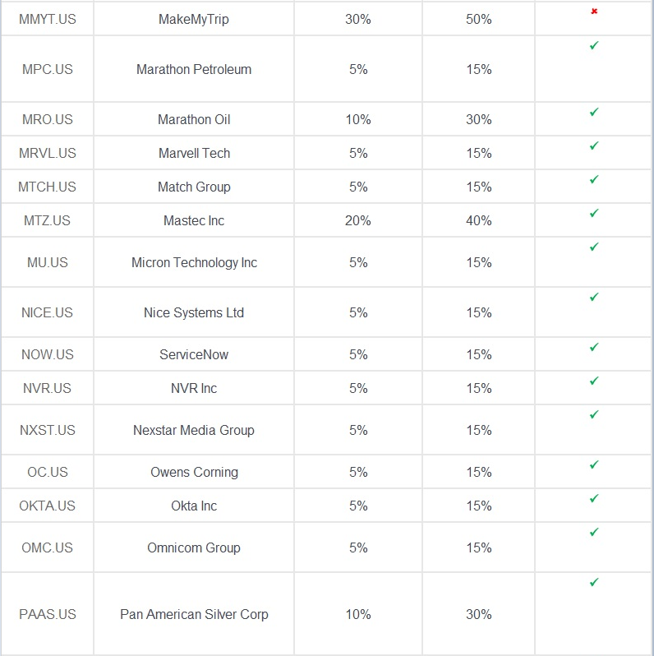Image resolution: width=654 pixels, height=656 pixels.
Task: Click the Omnicom Group name cell
Action: 194,547
